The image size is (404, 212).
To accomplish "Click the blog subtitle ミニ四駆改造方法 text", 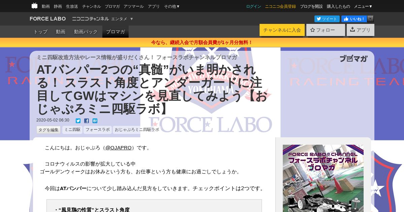I will pyautogui.click(x=137, y=57).
